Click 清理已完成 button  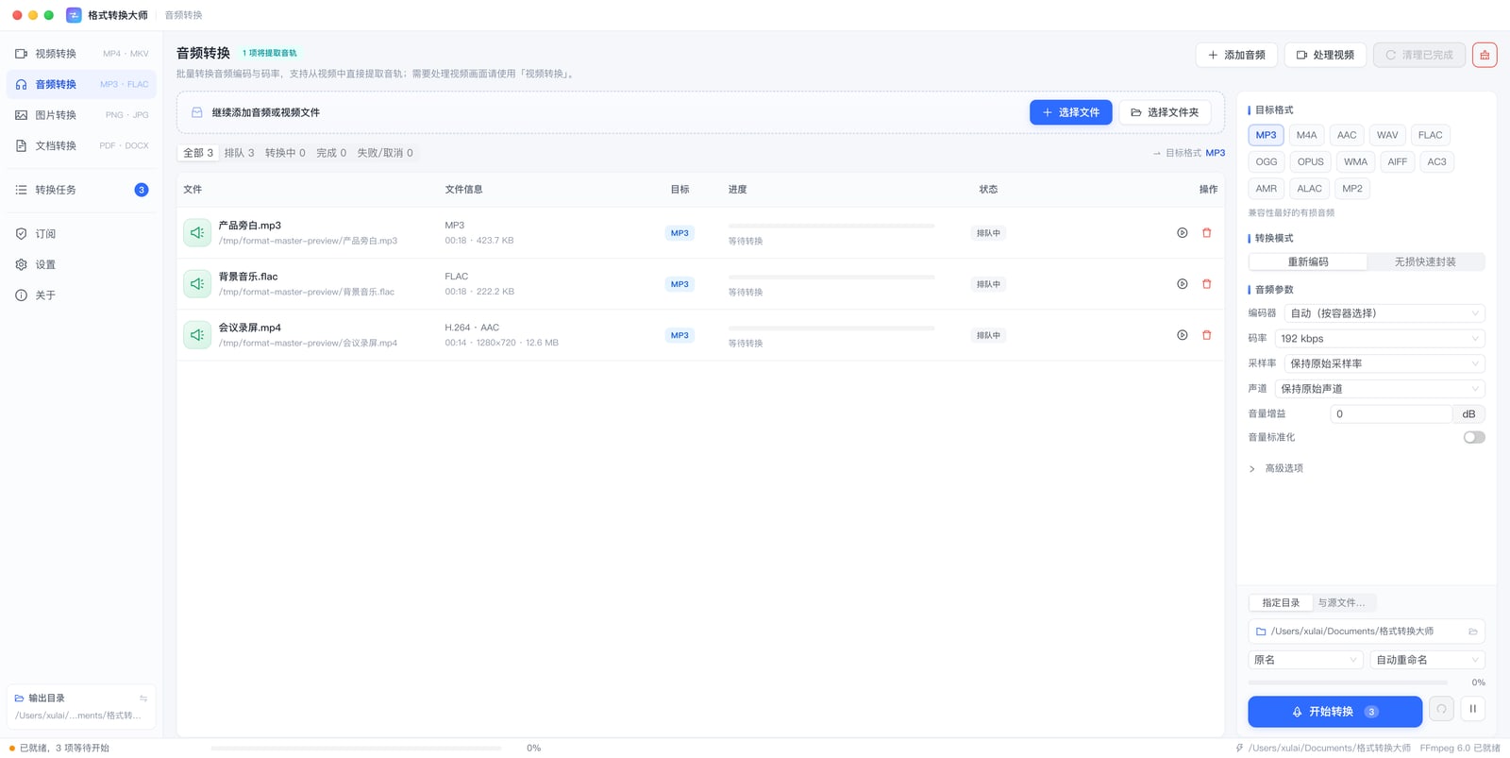pos(1419,55)
